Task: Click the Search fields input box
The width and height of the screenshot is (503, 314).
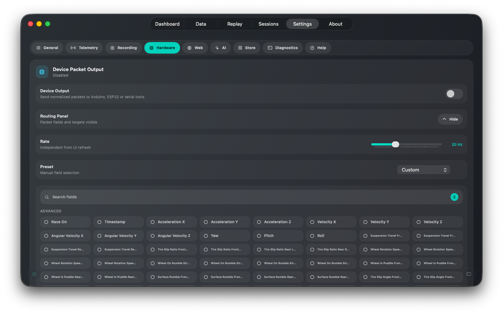Action: coord(251,197)
